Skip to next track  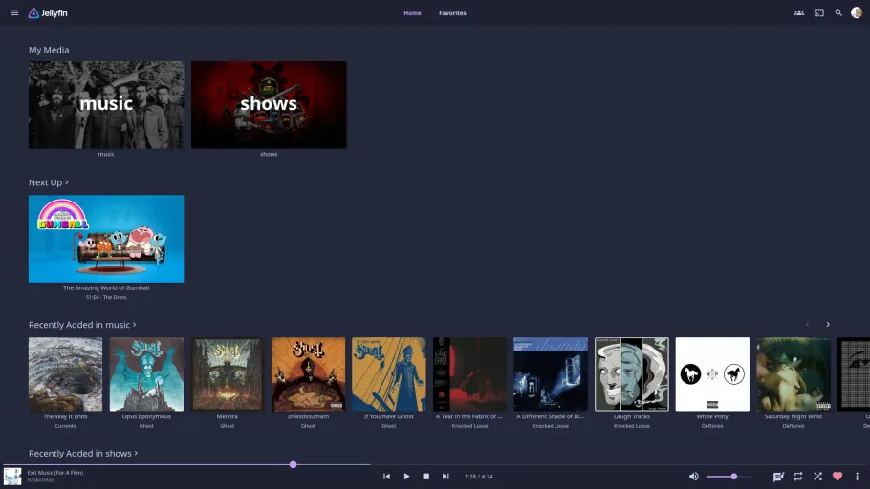pos(446,477)
